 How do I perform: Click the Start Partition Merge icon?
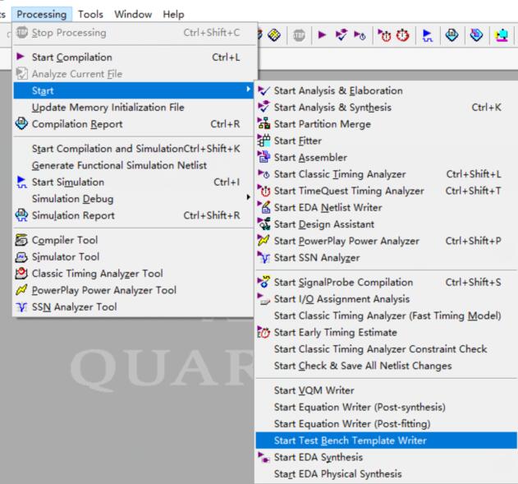(264, 123)
